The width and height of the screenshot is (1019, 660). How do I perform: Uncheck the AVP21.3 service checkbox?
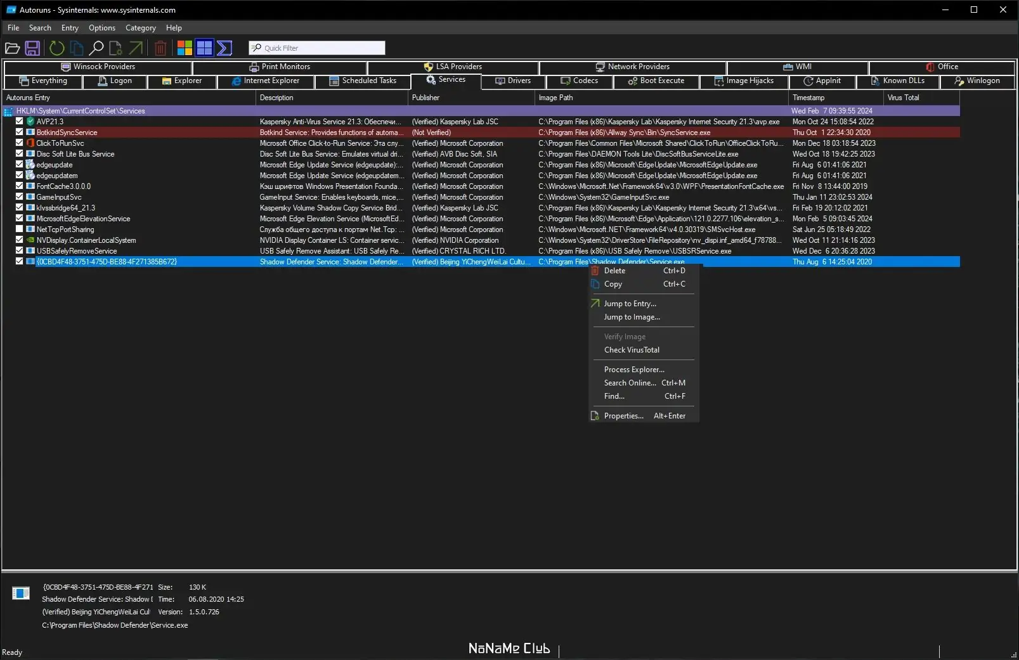pos(19,121)
